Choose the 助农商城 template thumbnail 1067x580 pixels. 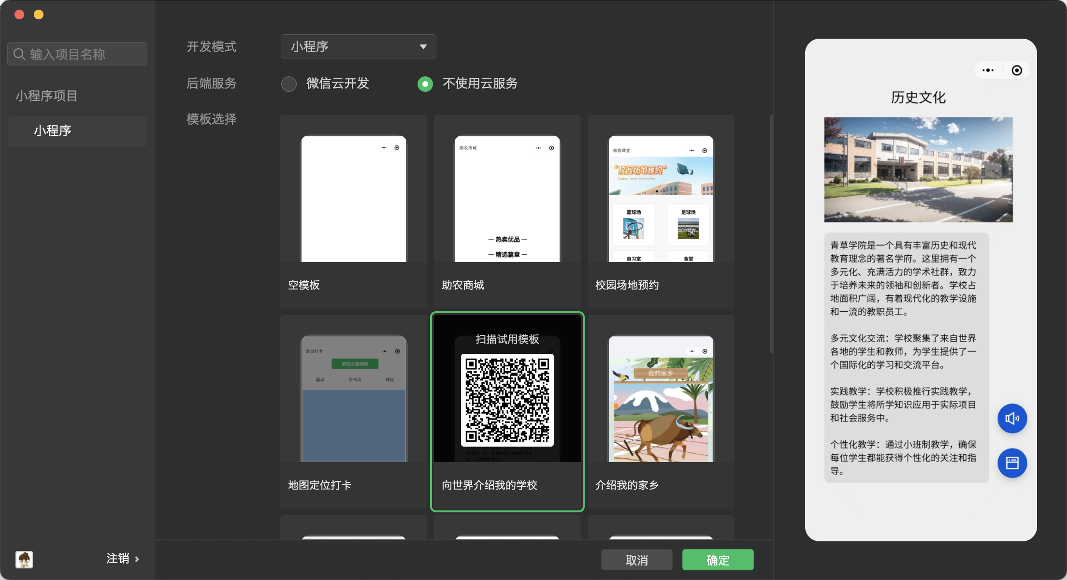coord(507,199)
